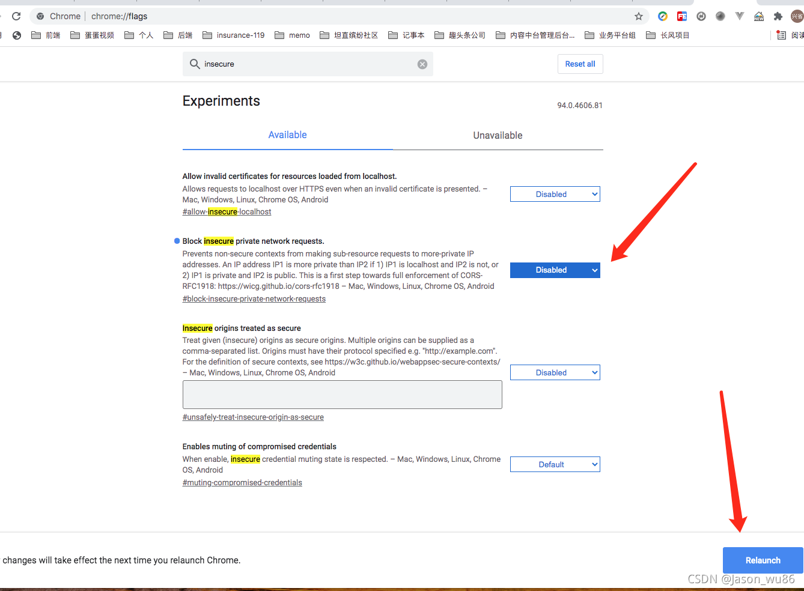The height and width of the screenshot is (591, 804).
Task: Click the page reload icon
Action: (16, 16)
